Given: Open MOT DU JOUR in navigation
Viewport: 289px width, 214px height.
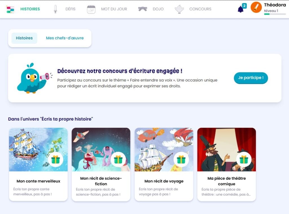Looking at the screenshot, I should click(114, 9).
